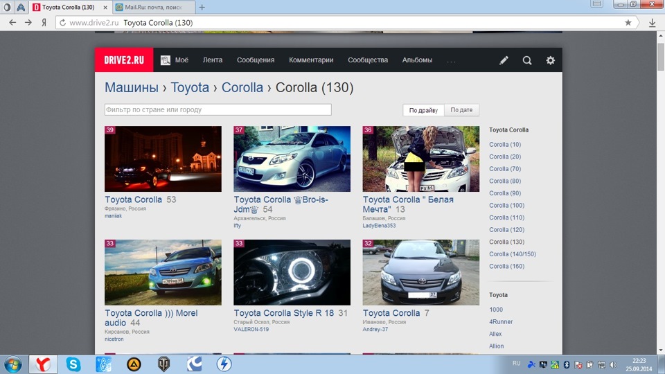Bookmark page with star icon
Screen dimensions: 665x374
tap(628, 22)
